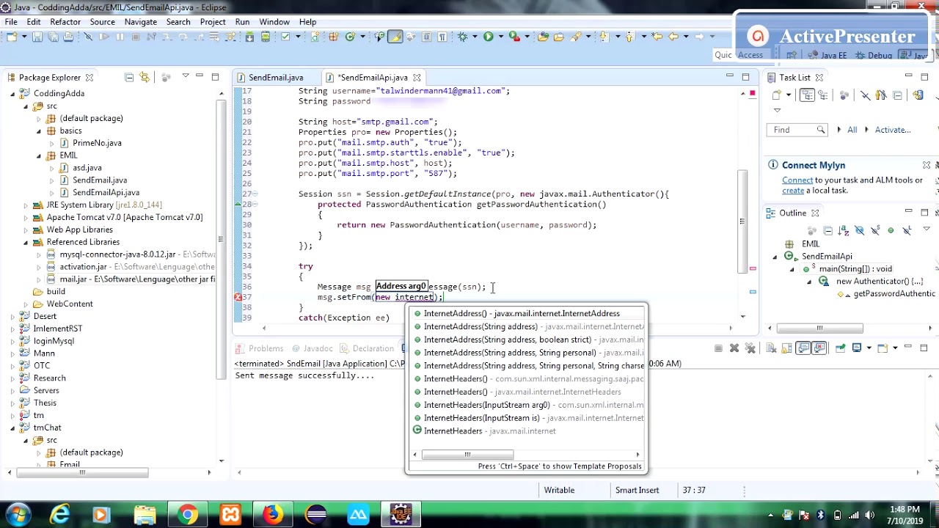Click the Debug bug icon in the toolbar
Image resolution: width=939 pixels, height=528 pixels.
click(x=463, y=37)
